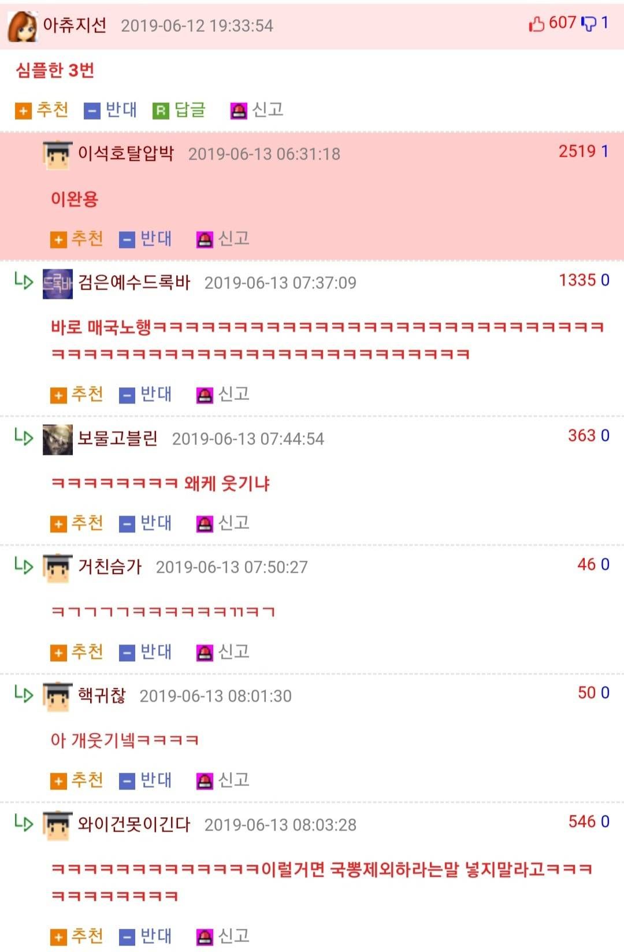This screenshot has width=624, height=952.
Task: Recommend (추천) 아츄지선's top comment
Action: (42, 110)
